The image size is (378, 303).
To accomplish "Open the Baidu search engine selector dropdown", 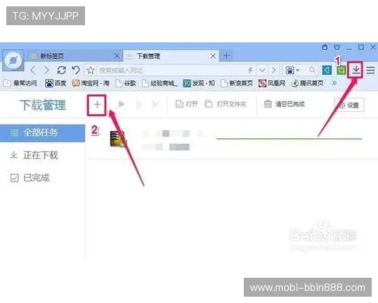I will point(292,70).
